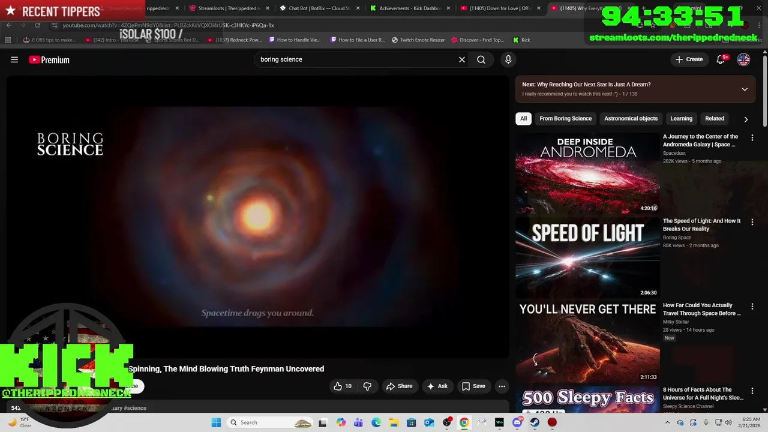This screenshot has height=432, width=768.
Task: Select the All filter chip
Action: [x=523, y=118]
